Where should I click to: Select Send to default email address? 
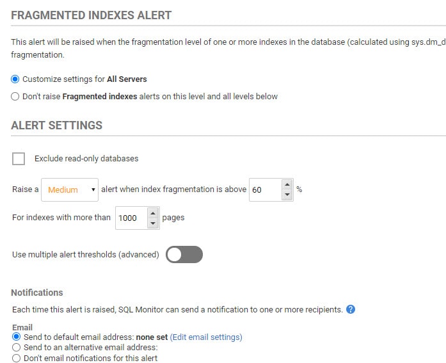[x=16, y=337]
